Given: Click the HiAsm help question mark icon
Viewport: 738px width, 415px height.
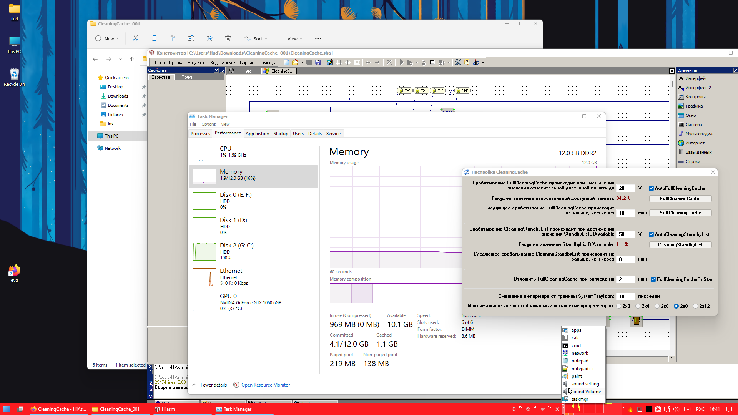Looking at the screenshot, I should click(x=467, y=62).
